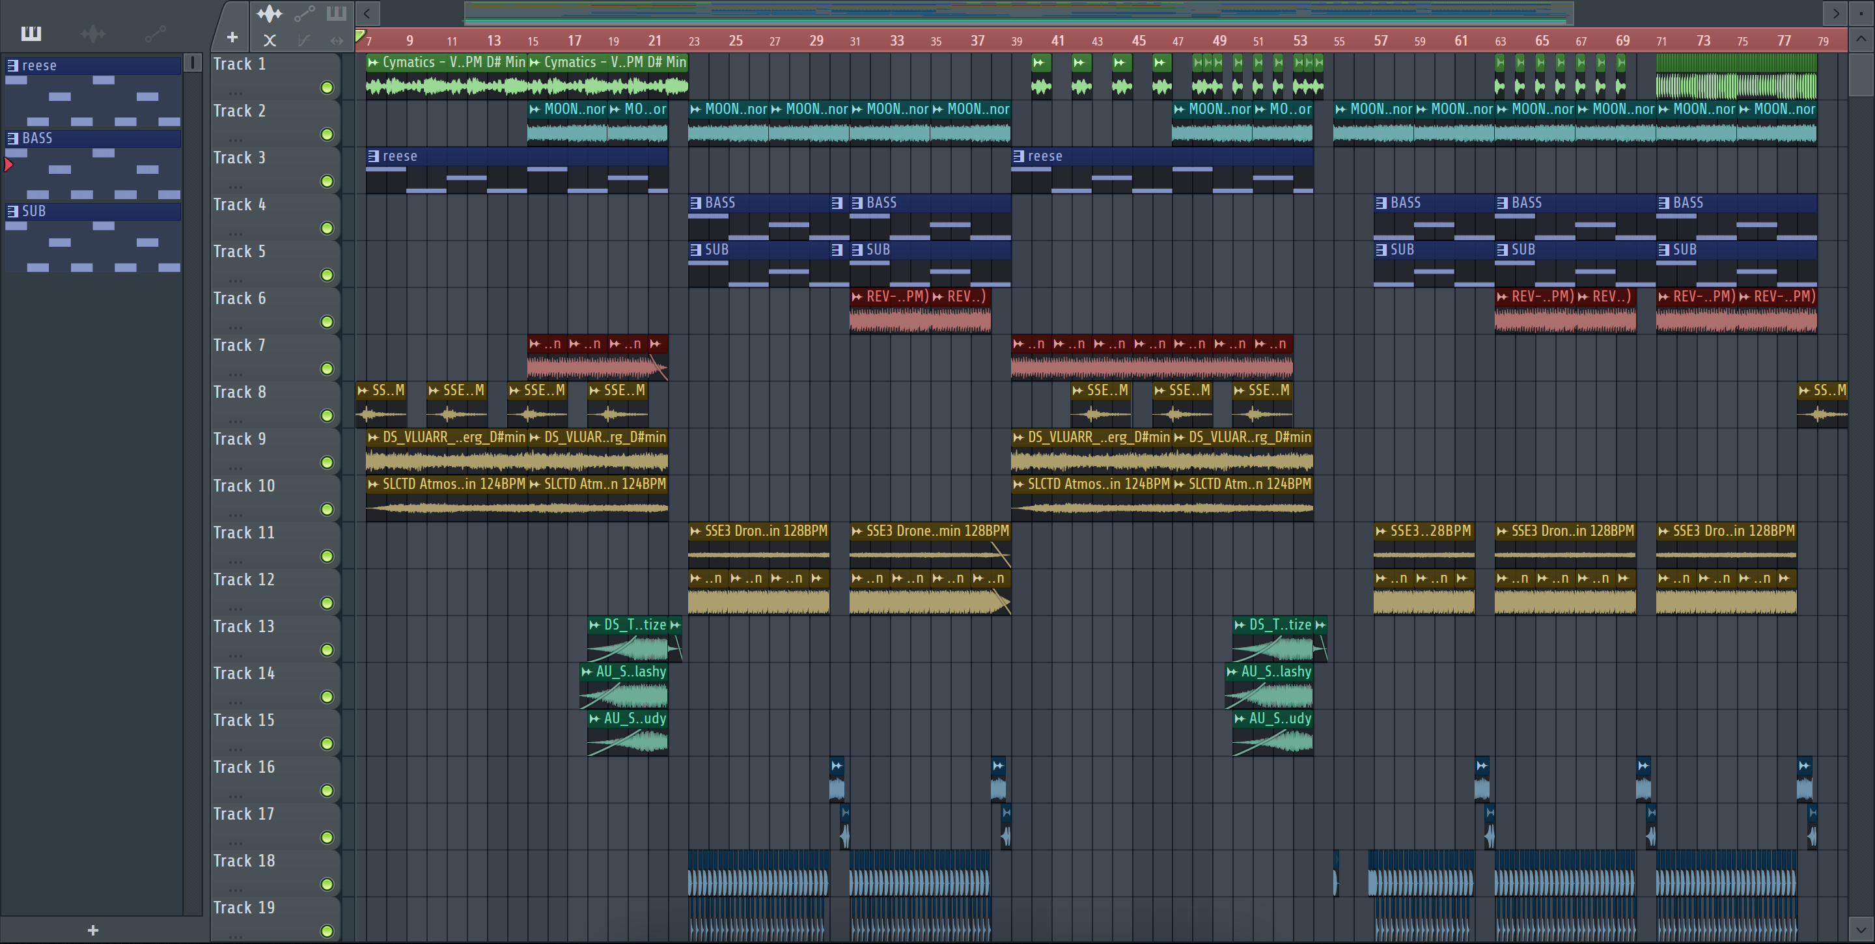Toggle the Track 9 mute LED

click(327, 463)
